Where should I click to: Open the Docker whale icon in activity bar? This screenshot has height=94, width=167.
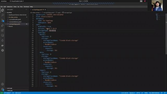(x=2, y=45)
